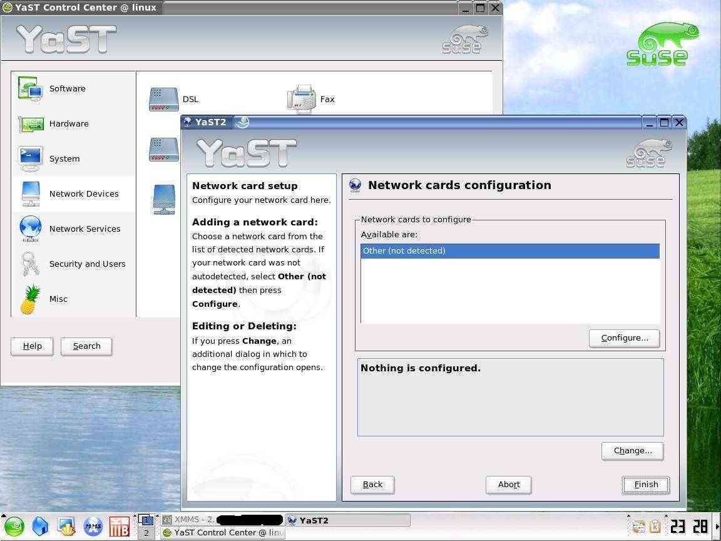Click the shell picture icon on panel
721x541 pixels.
coord(66,526)
